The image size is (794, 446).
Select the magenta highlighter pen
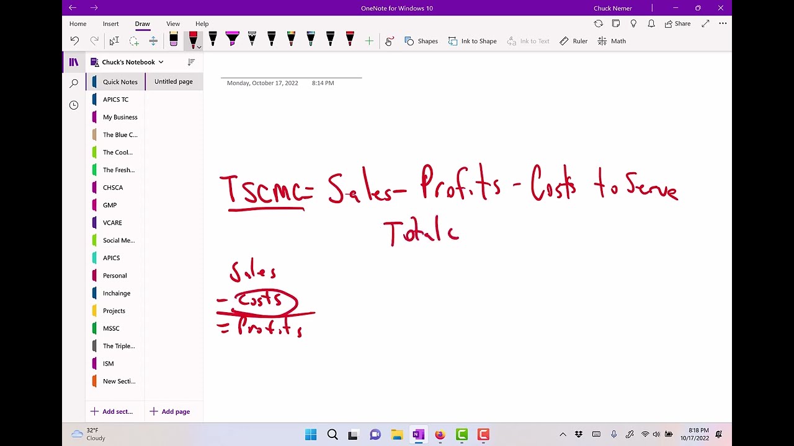click(233, 40)
